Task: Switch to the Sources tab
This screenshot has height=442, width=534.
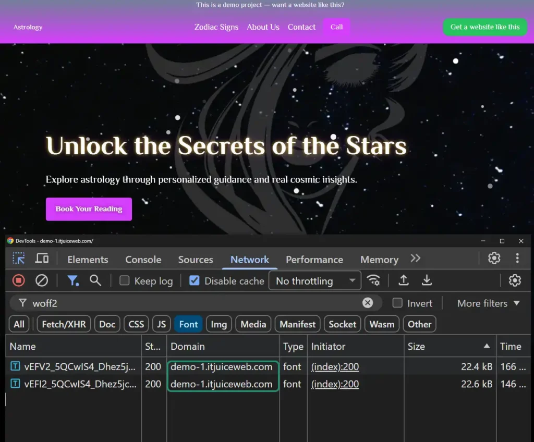Action: (x=196, y=260)
